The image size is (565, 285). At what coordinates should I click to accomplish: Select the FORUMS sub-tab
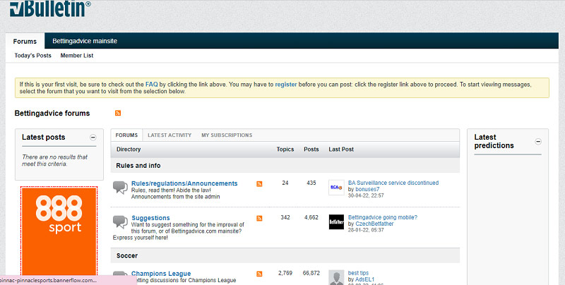pyautogui.click(x=126, y=135)
